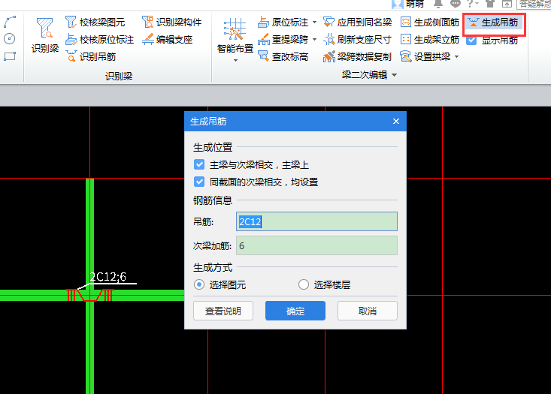Click the 萌萌 user avatar icon
Screen dimensions: 551x394
coord(397,4)
